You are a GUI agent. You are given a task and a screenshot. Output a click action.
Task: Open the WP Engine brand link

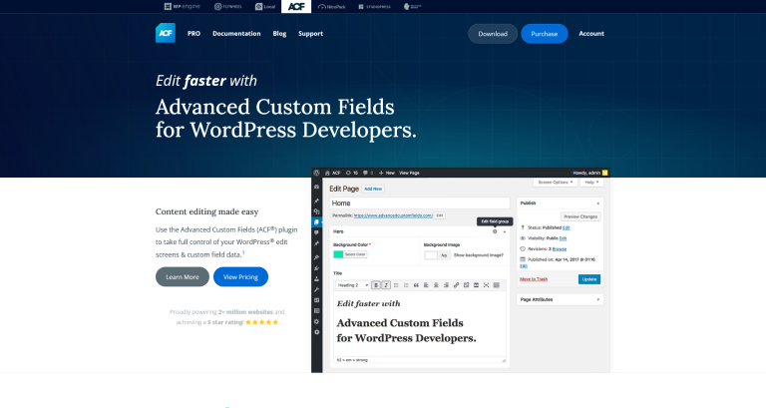[x=182, y=6]
